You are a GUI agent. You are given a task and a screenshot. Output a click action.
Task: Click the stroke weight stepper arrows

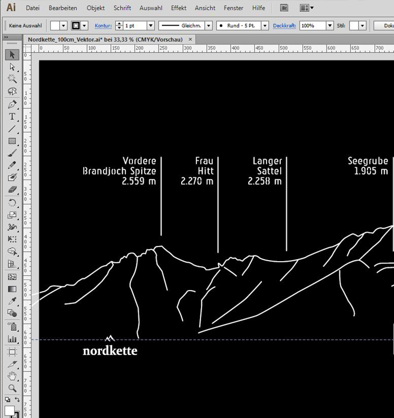[119, 26]
